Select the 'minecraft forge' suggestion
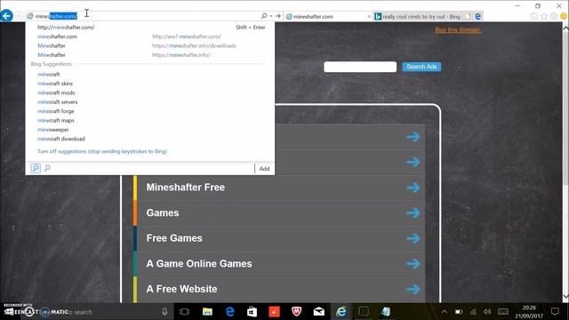Image resolution: width=569 pixels, height=320 pixels. pyautogui.click(x=56, y=111)
